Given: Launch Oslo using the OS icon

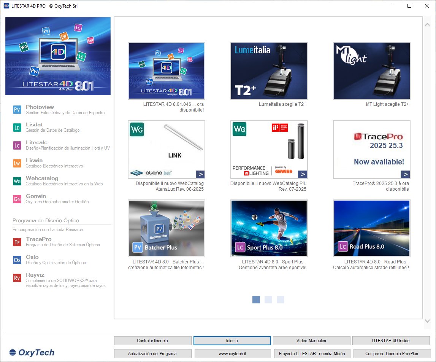Looking at the screenshot, I should (x=17, y=260).
